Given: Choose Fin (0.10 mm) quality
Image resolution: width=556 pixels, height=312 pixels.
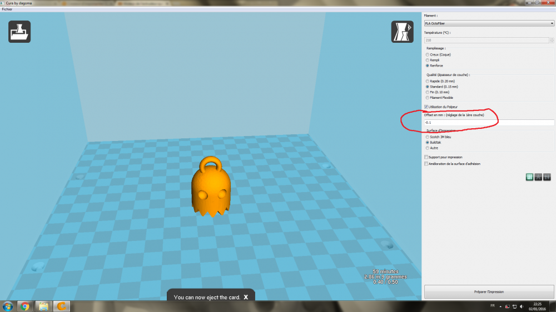Looking at the screenshot, I should coord(427,92).
